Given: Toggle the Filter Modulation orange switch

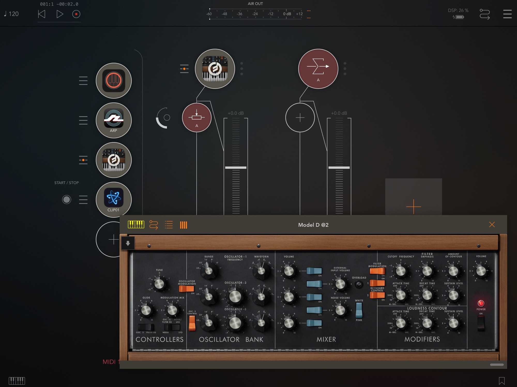Looking at the screenshot, I should tap(377, 271).
